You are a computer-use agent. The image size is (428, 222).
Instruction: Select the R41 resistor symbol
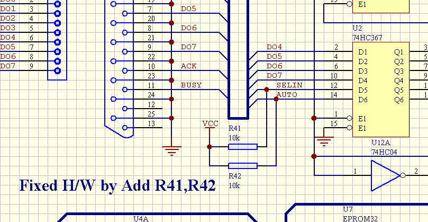(x=242, y=147)
